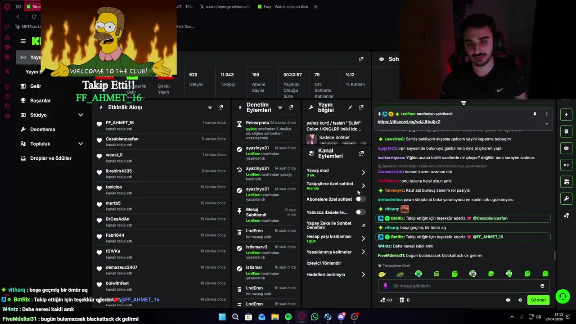
Task: Open Windows Start menu
Action: pyautogui.click(x=222, y=317)
